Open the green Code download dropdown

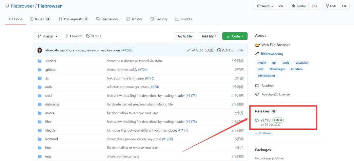(x=235, y=36)
